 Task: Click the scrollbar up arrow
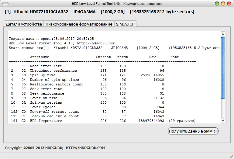pyautogui.click(x=223, y=34)
